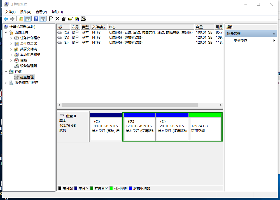The width and height of the screenshot is (280, 200).
Task: Open the blue question mark Help icon
Action: tap(36, 19)
